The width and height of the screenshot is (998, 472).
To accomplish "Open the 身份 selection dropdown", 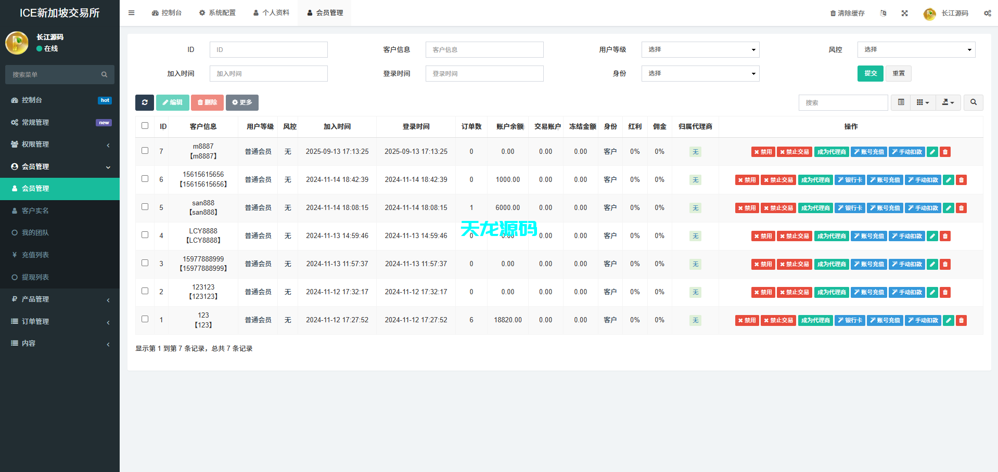I will point(700,73).
